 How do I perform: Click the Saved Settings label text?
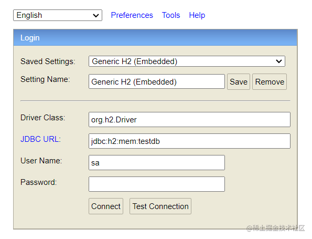[48, 61]
